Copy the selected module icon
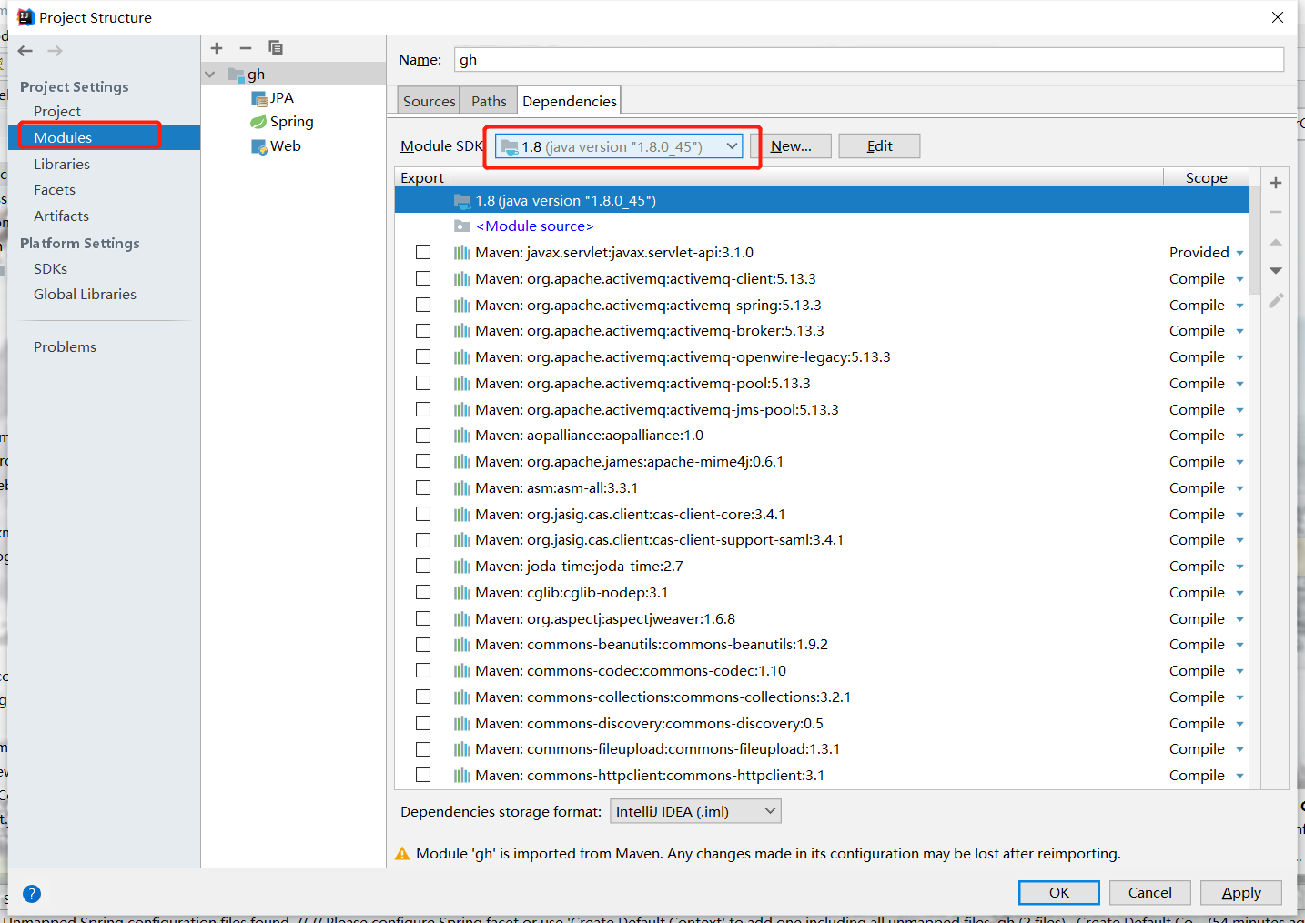The height and width of the screenshot is (923, 1305). coord(276,48)
